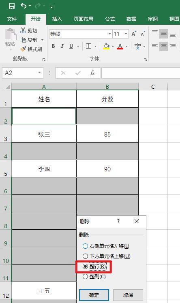Image resolution: width=180 pixels, height=303 pixels.
Task: Toggle Bold formatting
Action: 53,46
